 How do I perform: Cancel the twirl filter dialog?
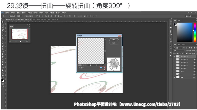(x=114, y=43)
